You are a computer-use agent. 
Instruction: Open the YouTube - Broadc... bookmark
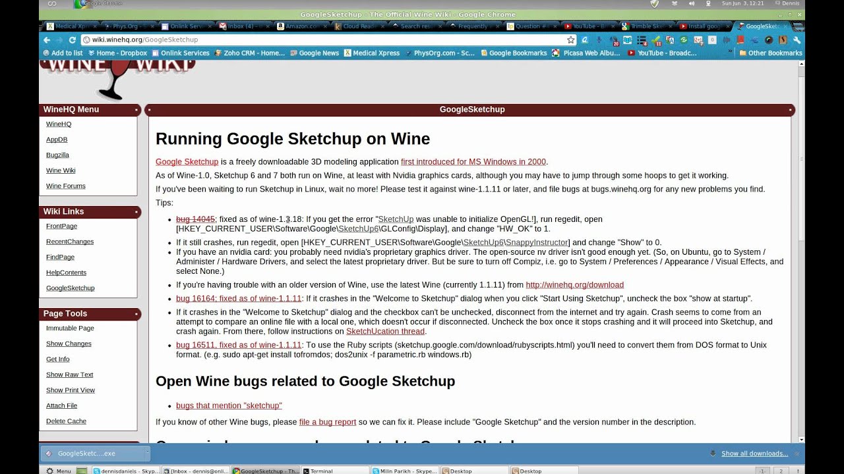(662, 53)
